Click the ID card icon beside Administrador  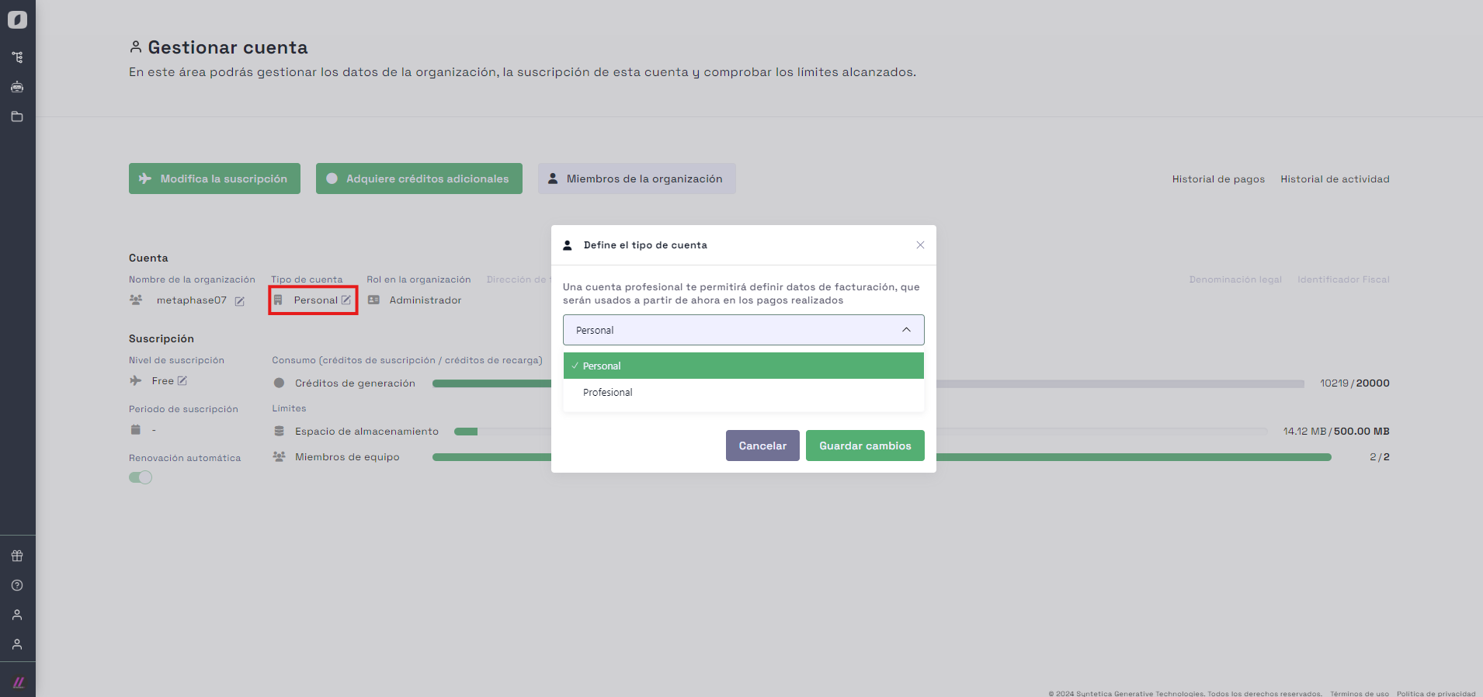coord(373,300)
